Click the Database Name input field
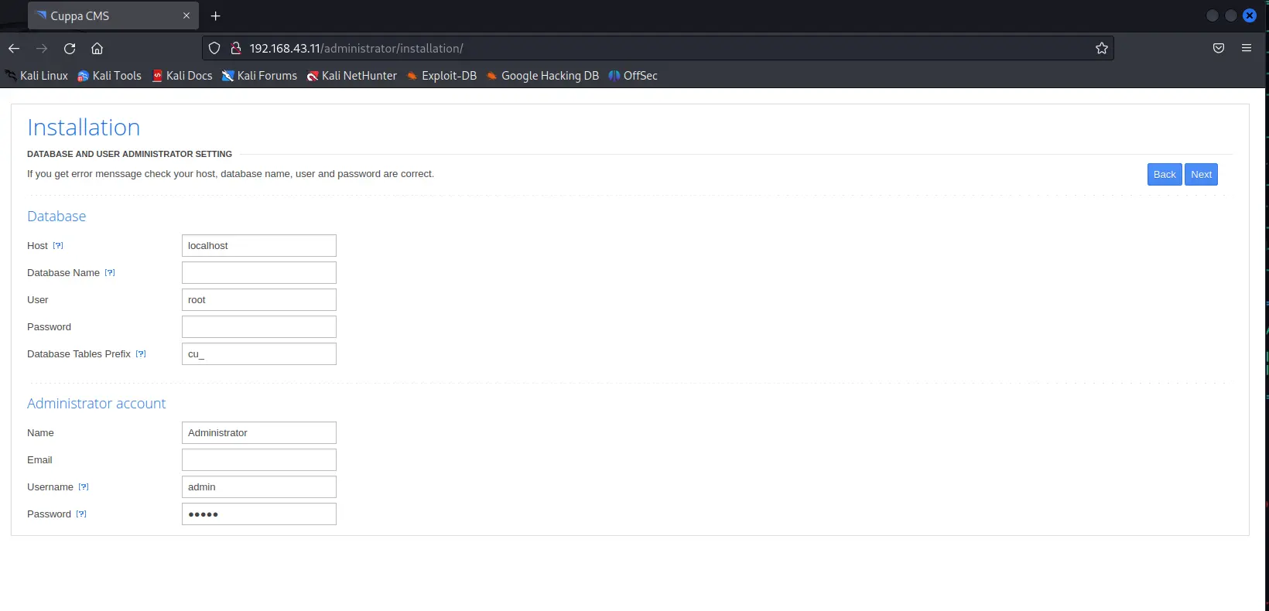This screenshot has width=1269, height=611. coord(258,273)
